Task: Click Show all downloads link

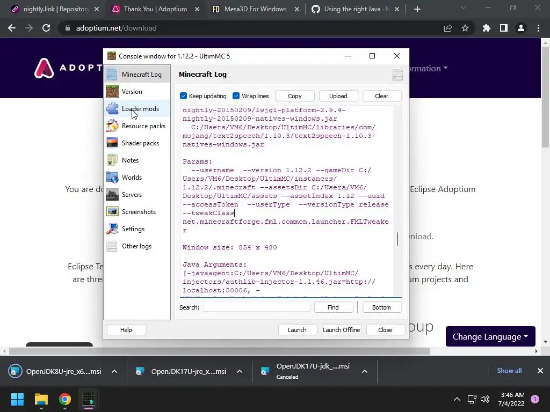Action: (x=509, y=371)
